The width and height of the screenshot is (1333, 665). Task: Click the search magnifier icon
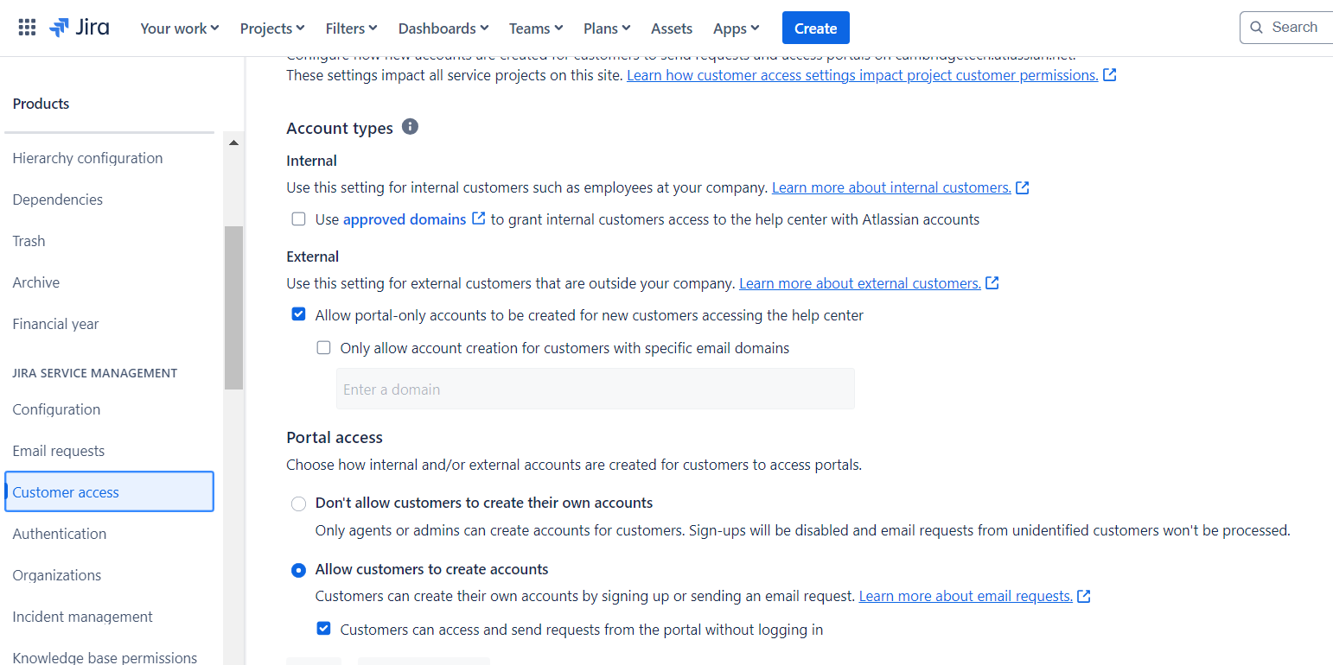tap(1257, 27)
